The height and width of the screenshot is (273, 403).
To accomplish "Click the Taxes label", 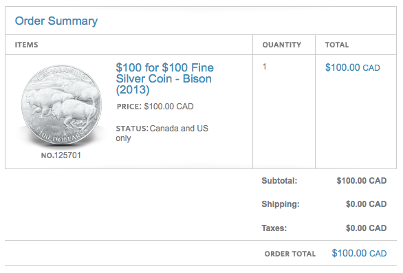I will 274,228.
